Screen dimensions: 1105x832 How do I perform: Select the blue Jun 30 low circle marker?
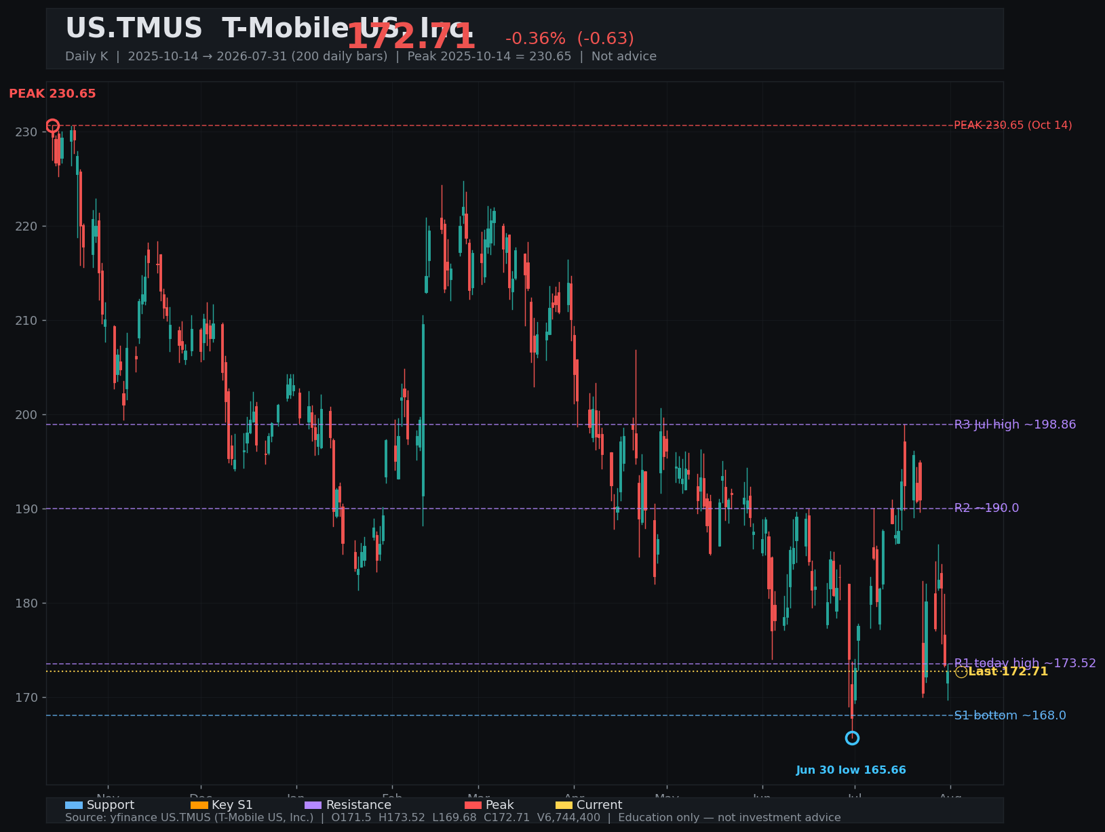click(x=852, y=738)
